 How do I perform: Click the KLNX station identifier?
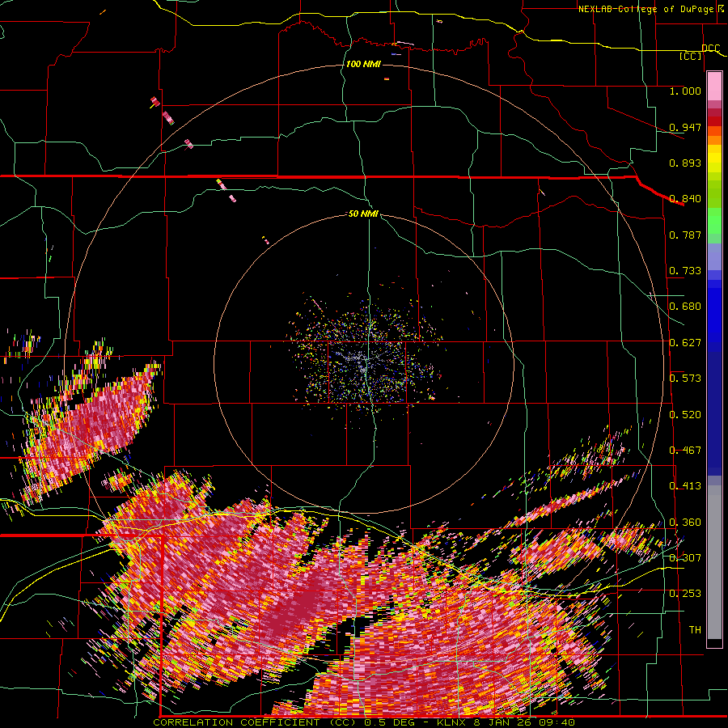pyautogui.click(x=452, y=722)
